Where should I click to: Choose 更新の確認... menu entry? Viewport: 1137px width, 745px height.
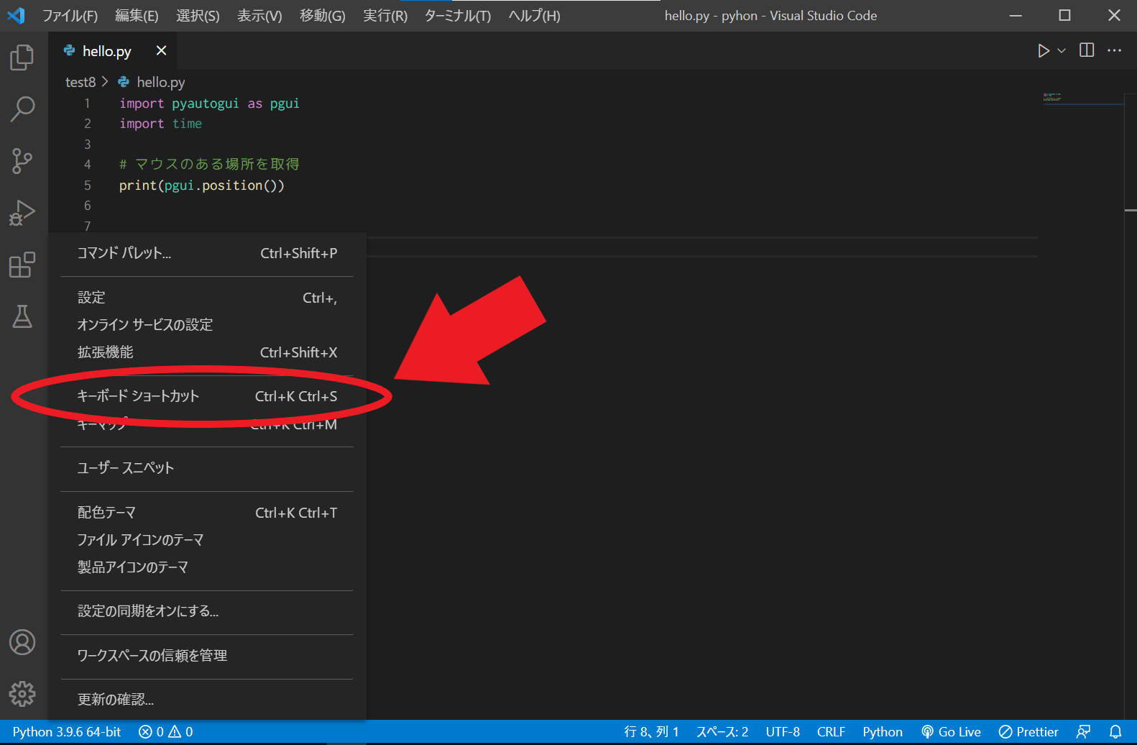click(x=207, y=700)
